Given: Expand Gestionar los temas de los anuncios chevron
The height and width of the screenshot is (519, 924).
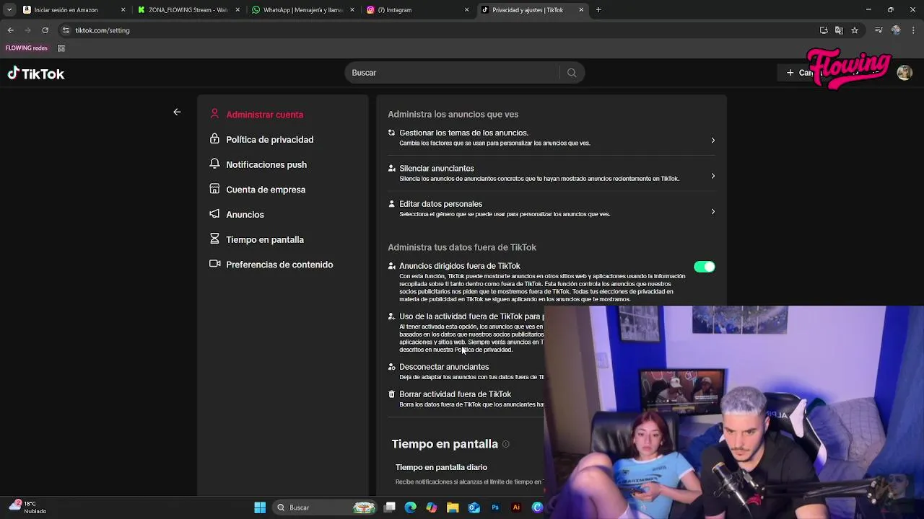Looking at the screenshot, I should pos(712,141).
